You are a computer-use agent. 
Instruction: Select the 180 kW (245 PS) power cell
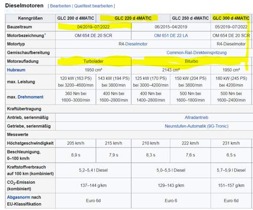(x=231, y=82)
